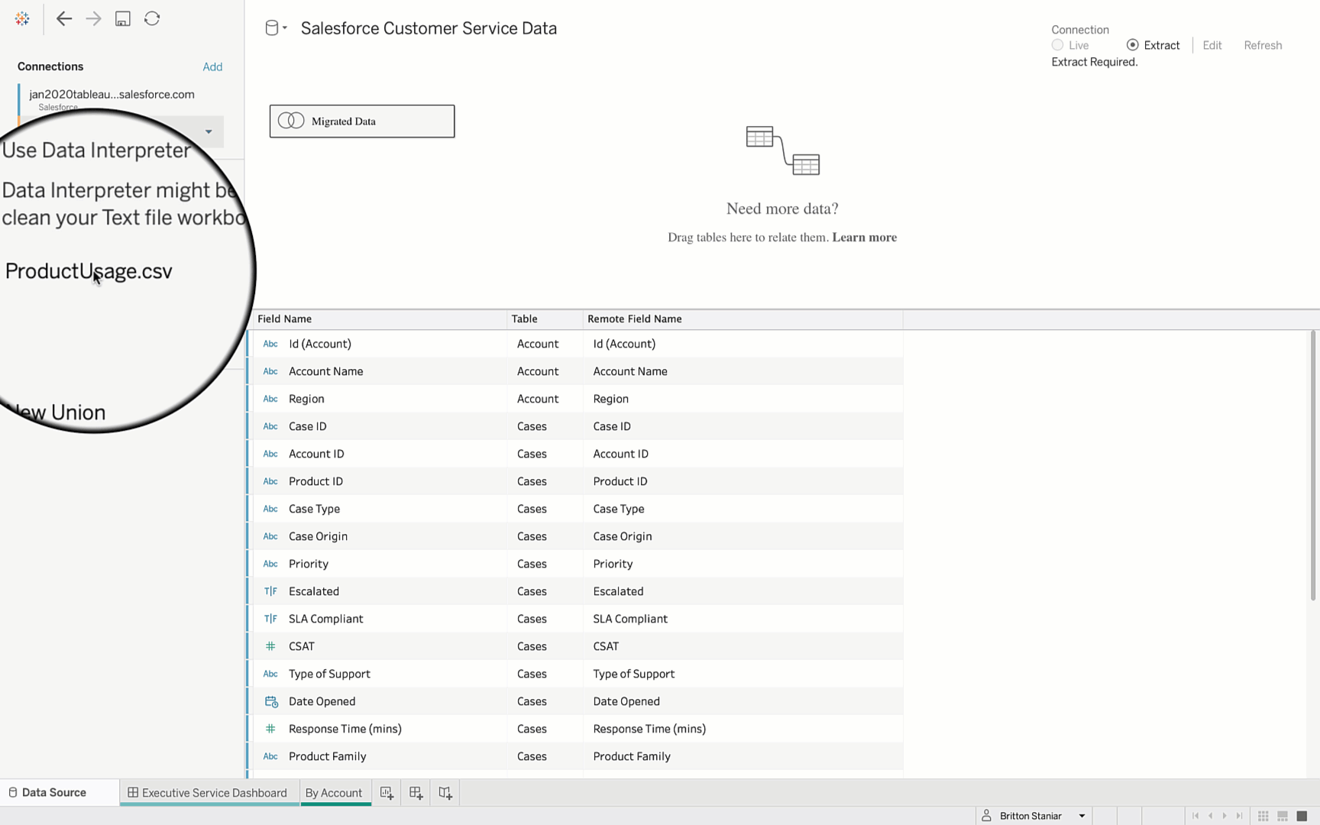
Task: Change the data type icon of Account Name
Action: point(270,371)
